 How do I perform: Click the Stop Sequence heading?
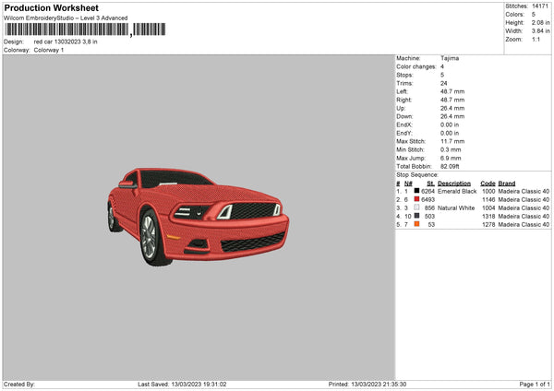417,175
